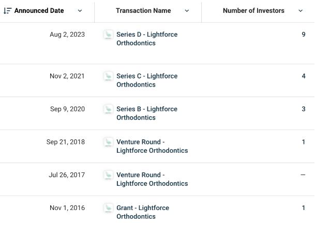Sort by Announced Date header label

tap(39, 11)
